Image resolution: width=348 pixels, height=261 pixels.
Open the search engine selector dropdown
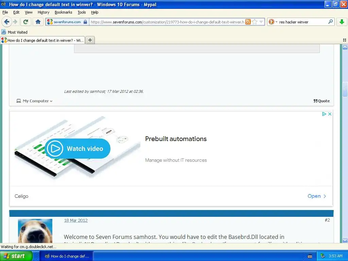[273, 22]
